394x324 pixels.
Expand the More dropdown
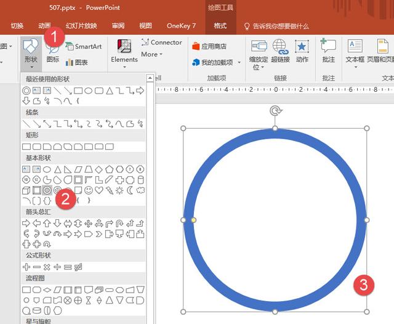pyautogui.click(x=151, y=54)
